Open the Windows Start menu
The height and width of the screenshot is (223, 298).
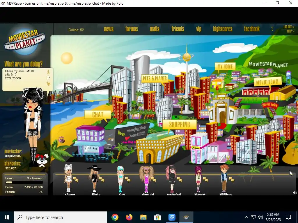[7, 217]
